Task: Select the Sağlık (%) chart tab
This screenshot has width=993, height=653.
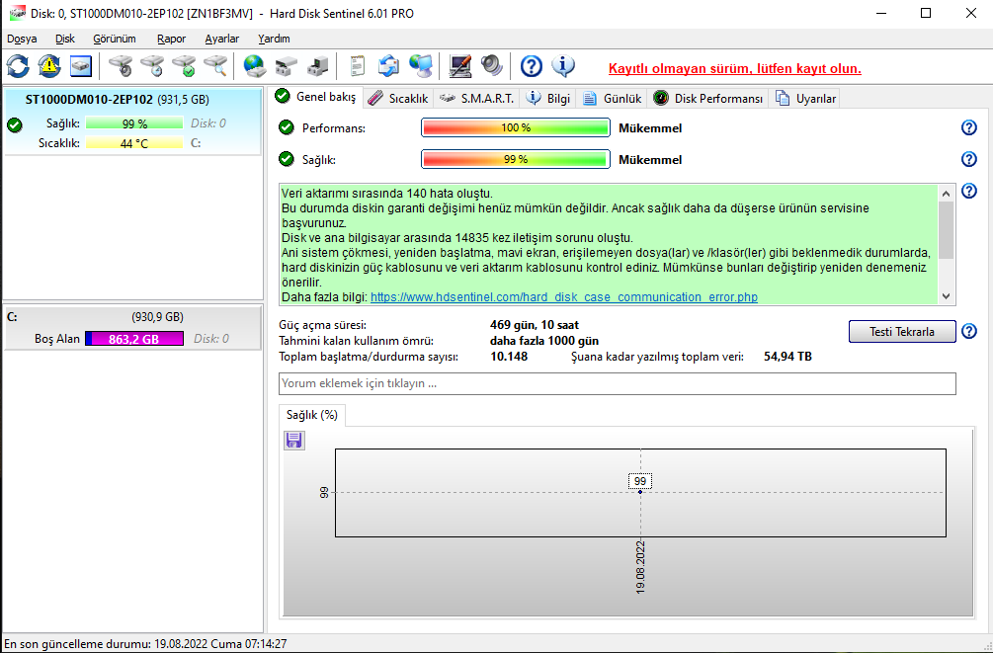Action: click(312, 415)
